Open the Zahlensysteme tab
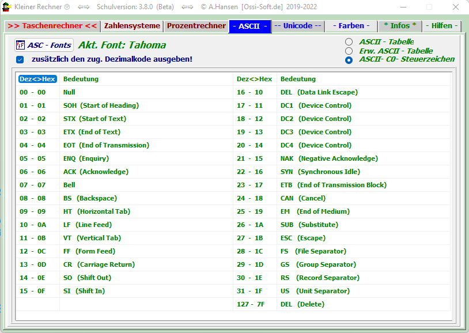The image size is (469, 333). click(x=131, y=26)
